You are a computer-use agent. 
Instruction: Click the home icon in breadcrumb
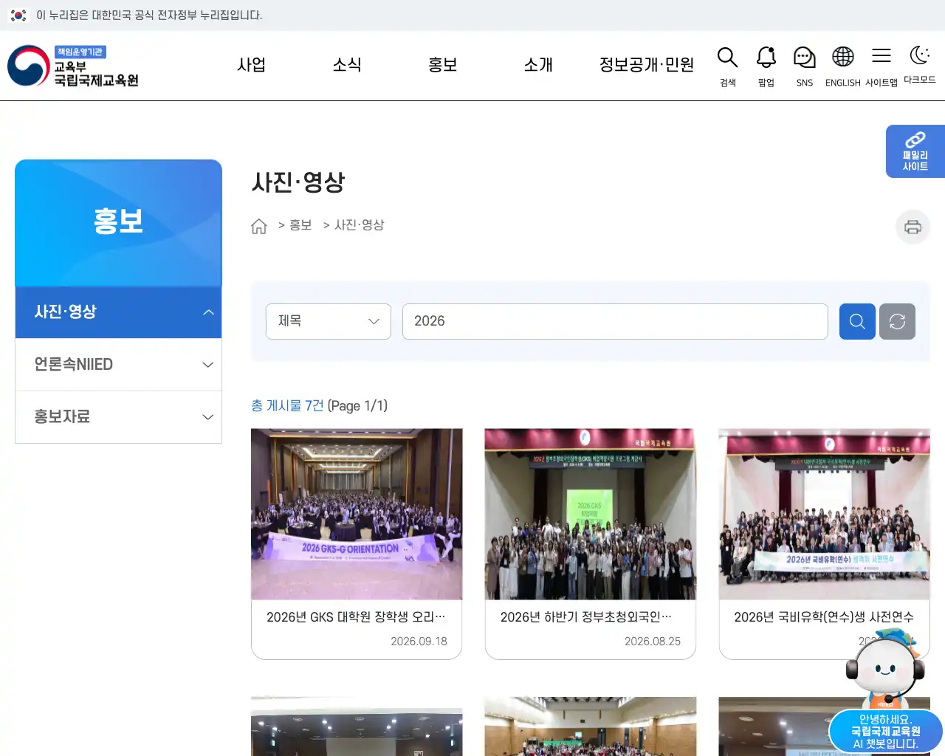258,226
